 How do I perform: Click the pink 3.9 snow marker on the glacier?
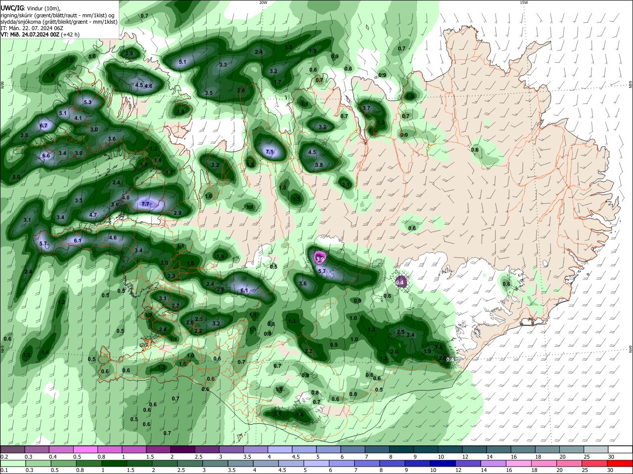(320, 258)
